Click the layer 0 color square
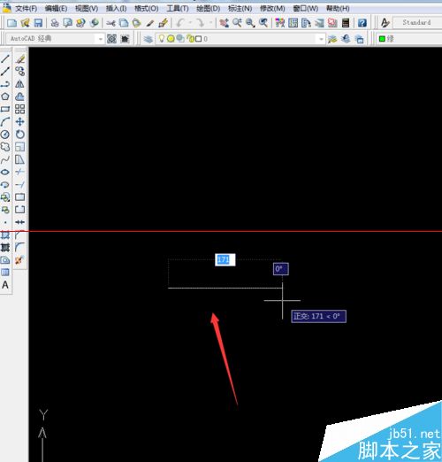442x462 pixels. tap(199, 39)
